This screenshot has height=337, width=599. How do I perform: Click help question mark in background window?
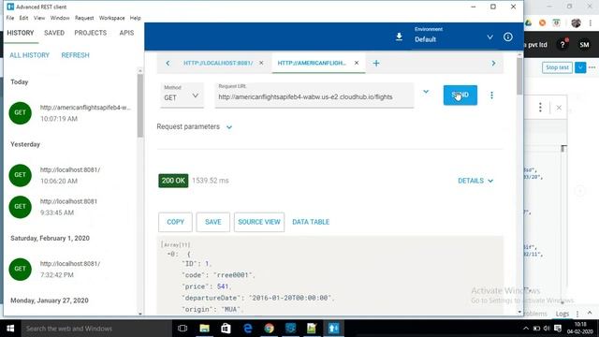(562, 45)
